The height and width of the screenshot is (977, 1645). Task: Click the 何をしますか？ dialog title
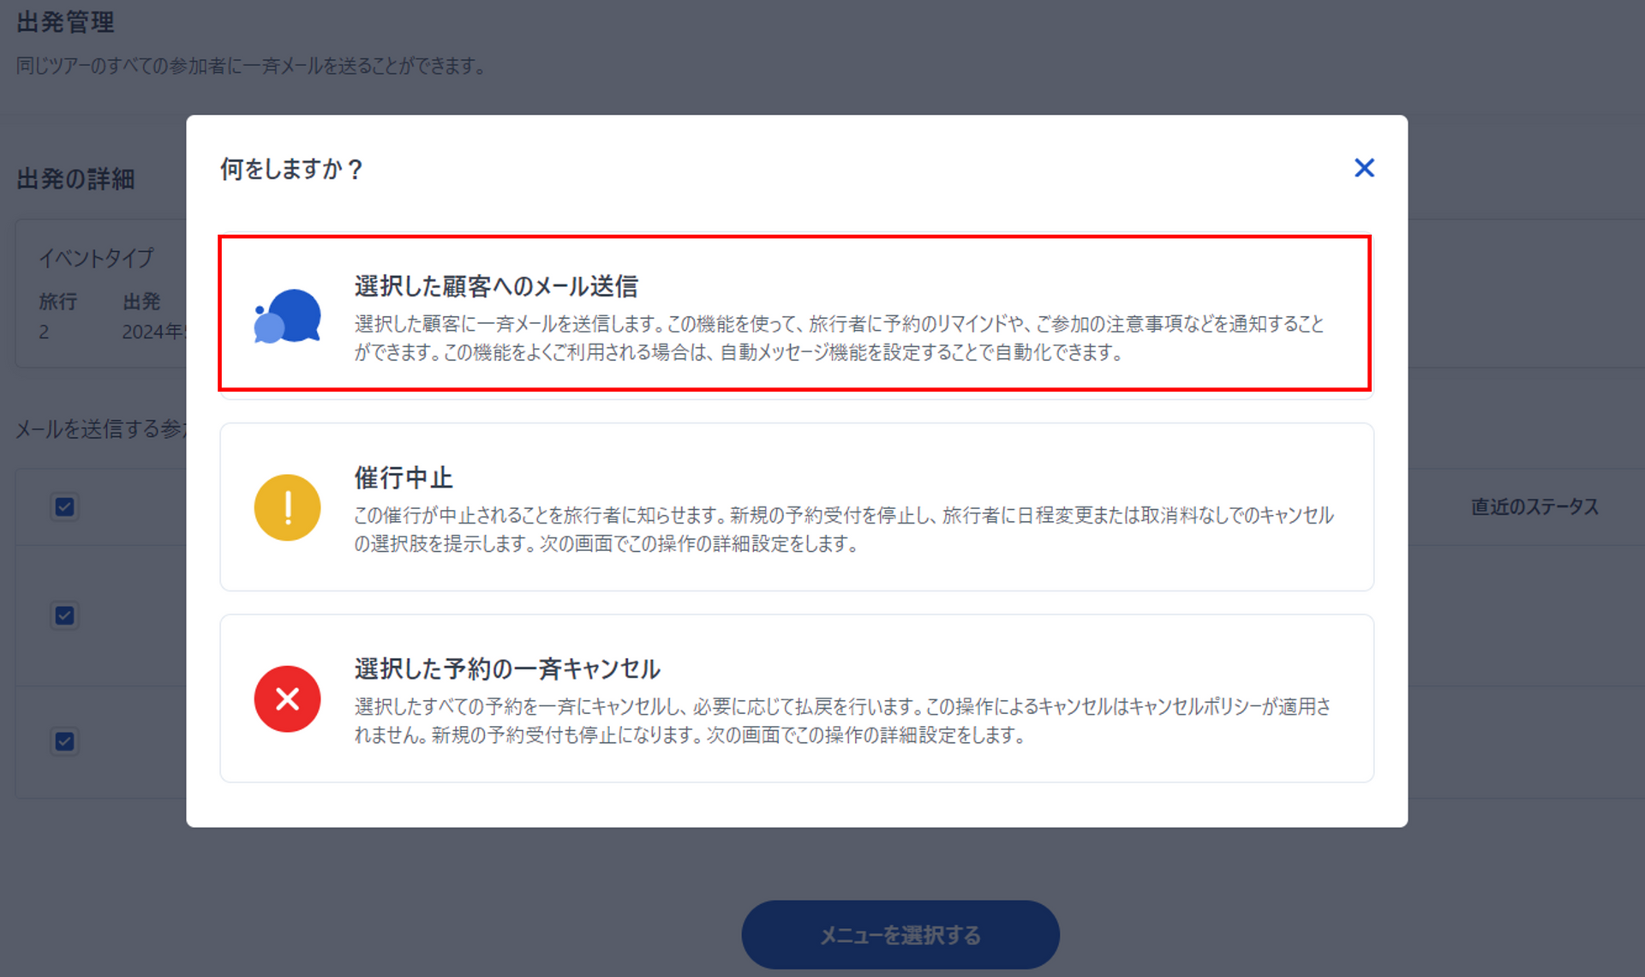(x=291, y=169)
